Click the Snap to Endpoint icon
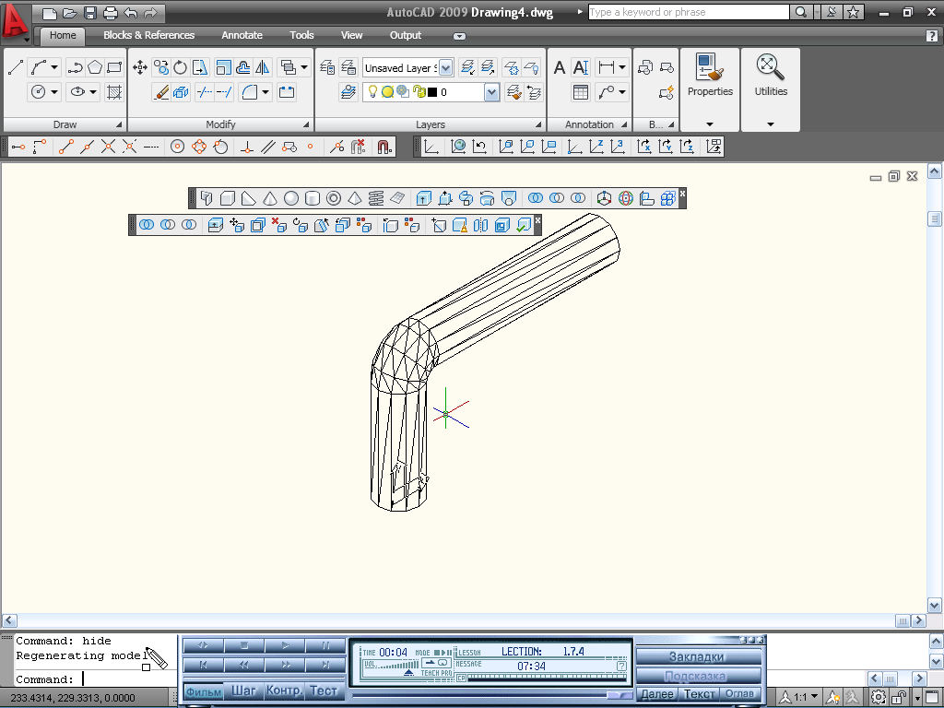 (x=65, y=147)
